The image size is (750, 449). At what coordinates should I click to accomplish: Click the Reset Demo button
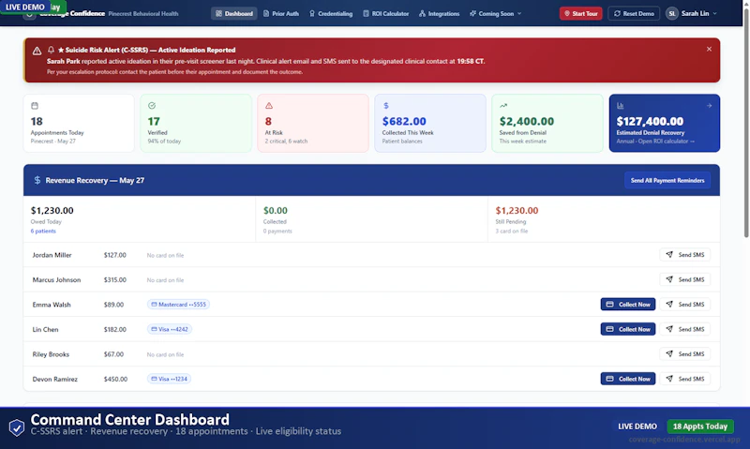coord(634,13)
